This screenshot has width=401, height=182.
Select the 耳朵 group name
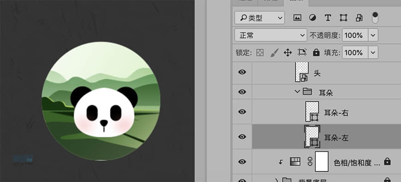click(x=326, y=93)
